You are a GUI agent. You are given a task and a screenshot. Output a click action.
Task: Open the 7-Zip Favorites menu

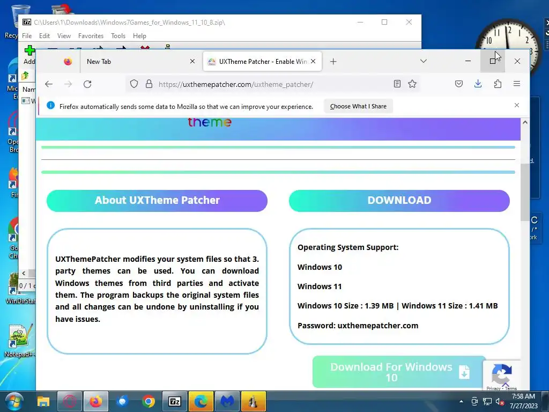tap(91, 36)
